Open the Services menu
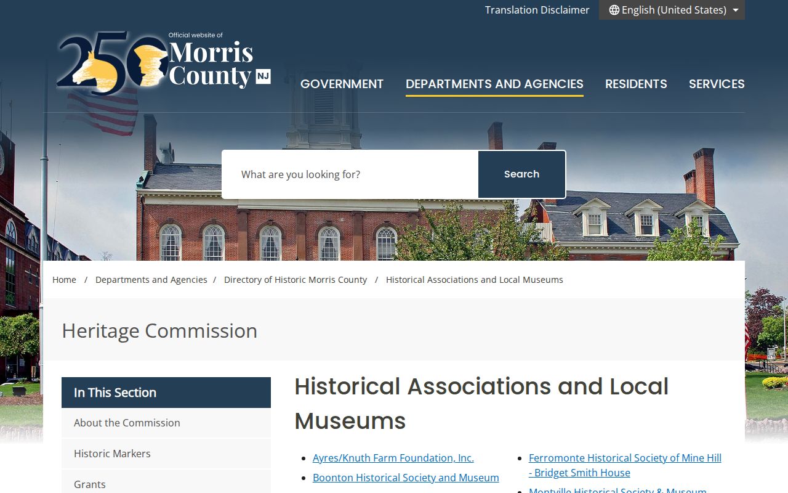 click(717, 84)
